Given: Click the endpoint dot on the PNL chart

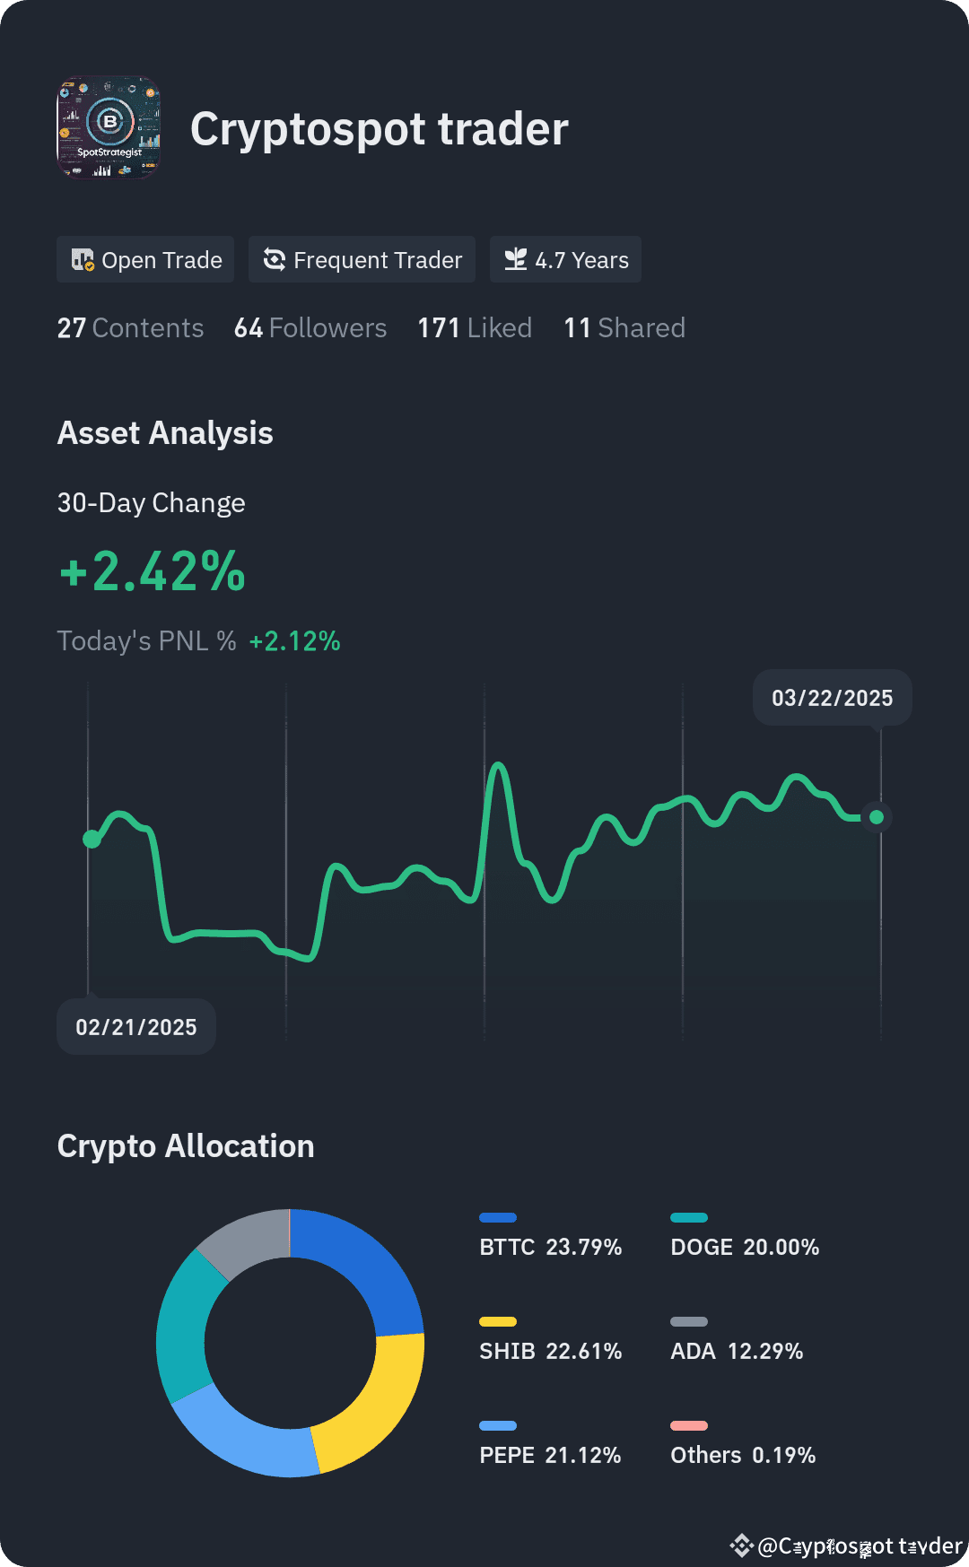Looking at the screenshot, I should [x=875, y=817].
